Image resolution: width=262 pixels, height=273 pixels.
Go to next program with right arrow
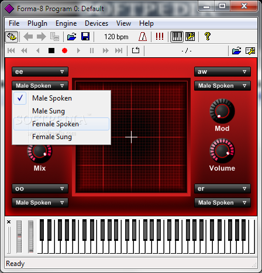[x=41, y=37]
